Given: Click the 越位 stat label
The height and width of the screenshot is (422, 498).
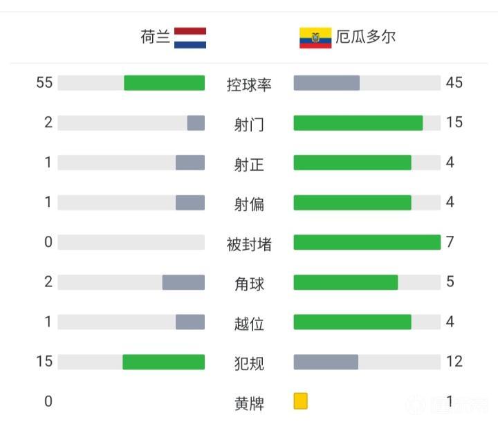Looking at the screenshot, I should [249, 323].
